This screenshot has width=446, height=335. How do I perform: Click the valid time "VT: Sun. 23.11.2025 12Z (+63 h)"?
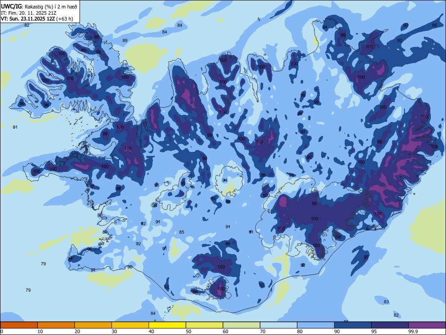[37, 19]
